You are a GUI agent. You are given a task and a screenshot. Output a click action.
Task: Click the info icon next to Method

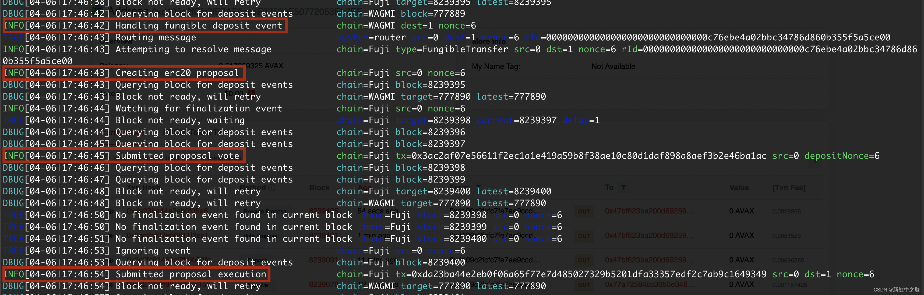[x=272, y=188]
